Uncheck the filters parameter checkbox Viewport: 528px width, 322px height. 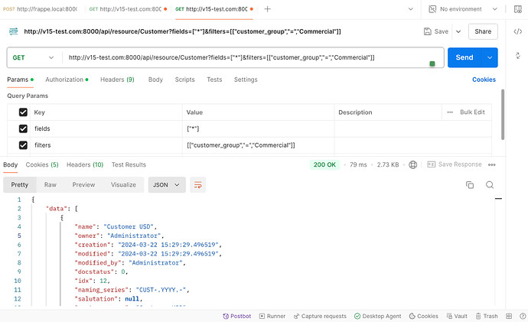pos(23,145)
